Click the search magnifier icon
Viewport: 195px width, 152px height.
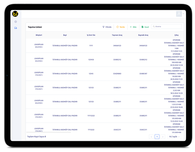point(154,27)
